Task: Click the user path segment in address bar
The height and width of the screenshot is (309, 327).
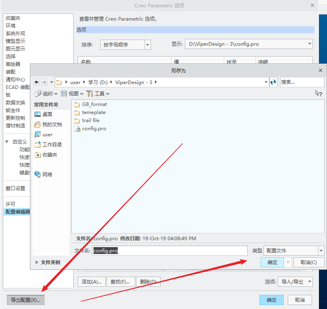Action: point(75,83)
